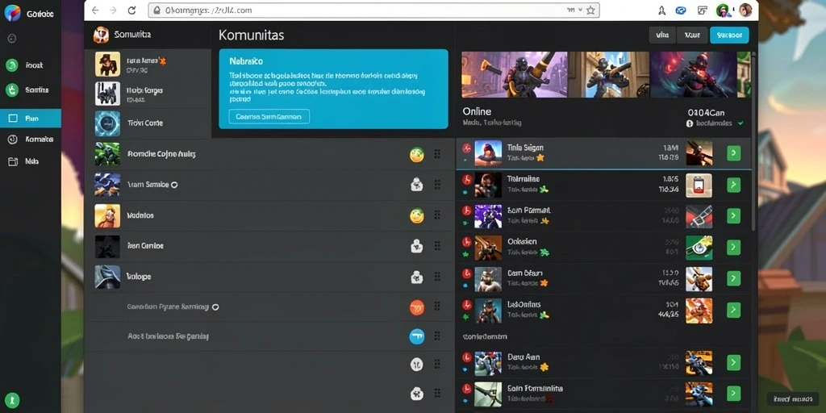Click the right panel vertical scrollbar
The height and width of the screenshot is (413, 826).
754,140
